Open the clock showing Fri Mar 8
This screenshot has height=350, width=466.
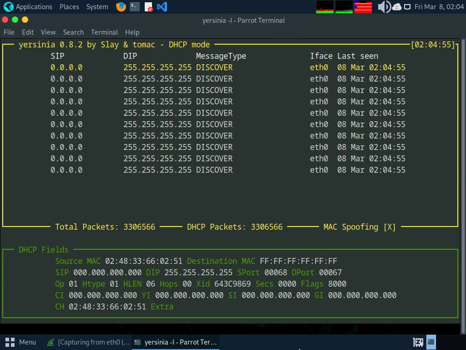coord(438,7)
